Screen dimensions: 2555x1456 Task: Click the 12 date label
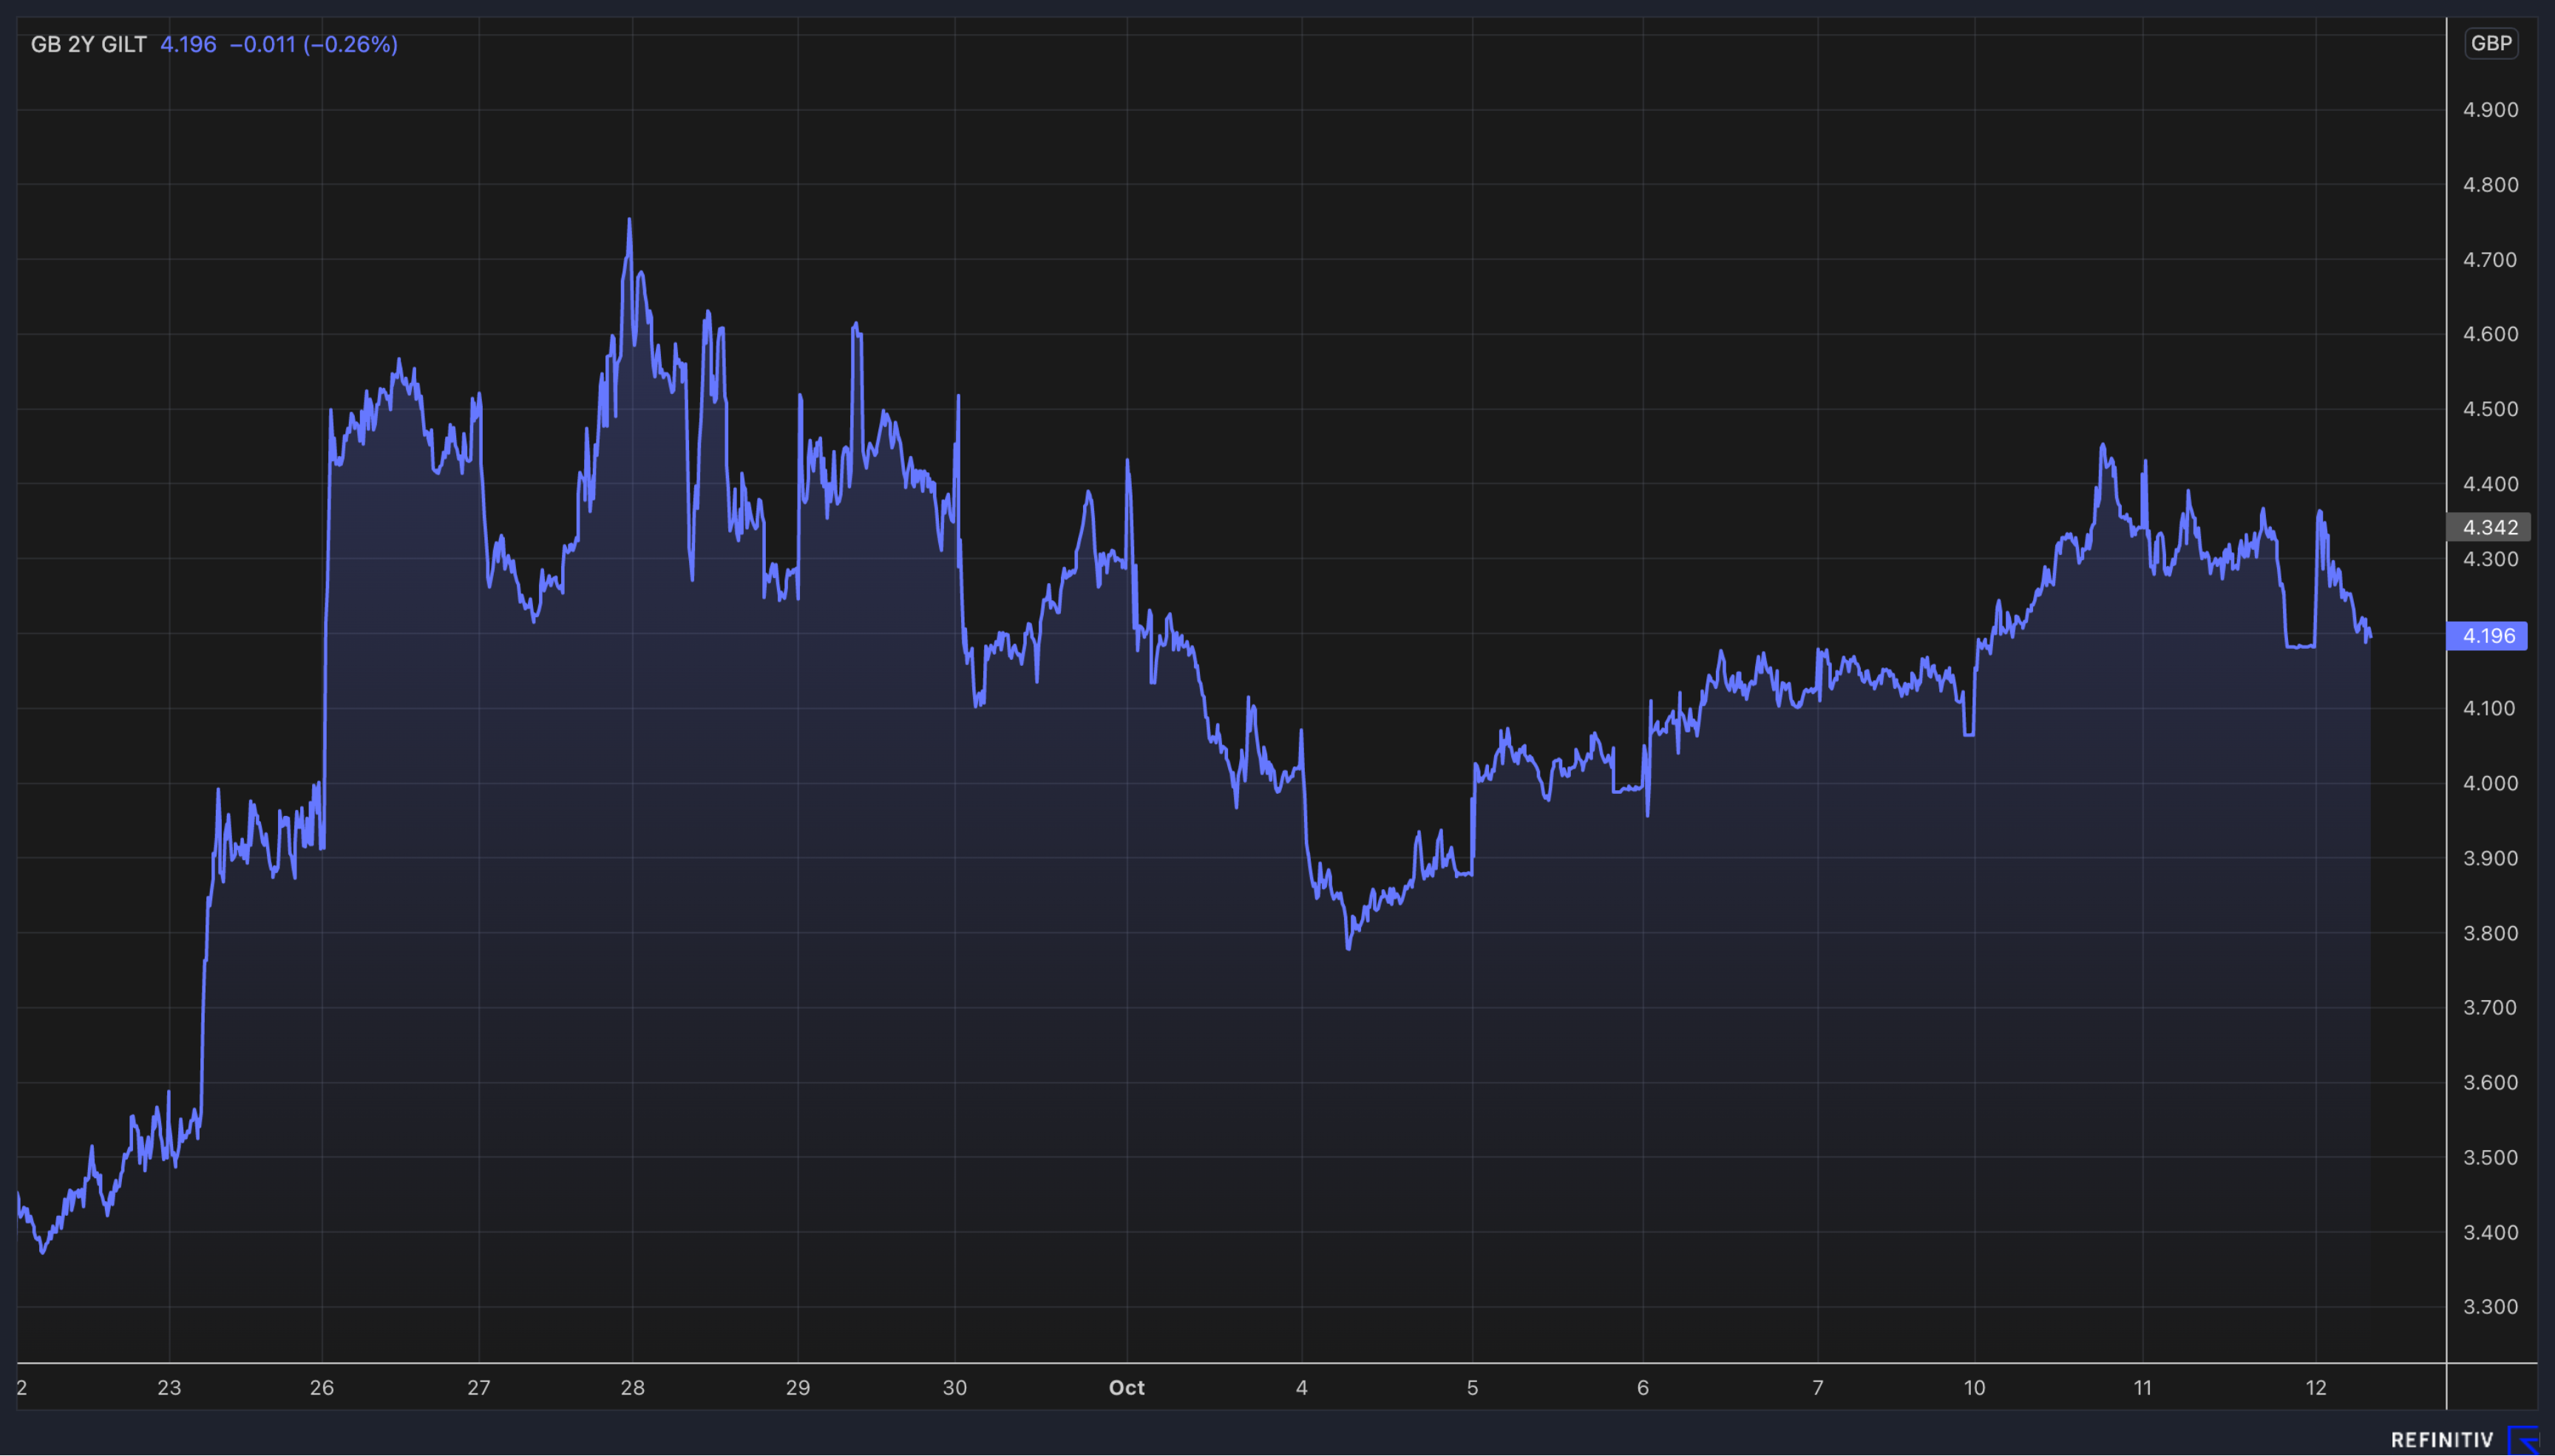pos(2316,1387)
